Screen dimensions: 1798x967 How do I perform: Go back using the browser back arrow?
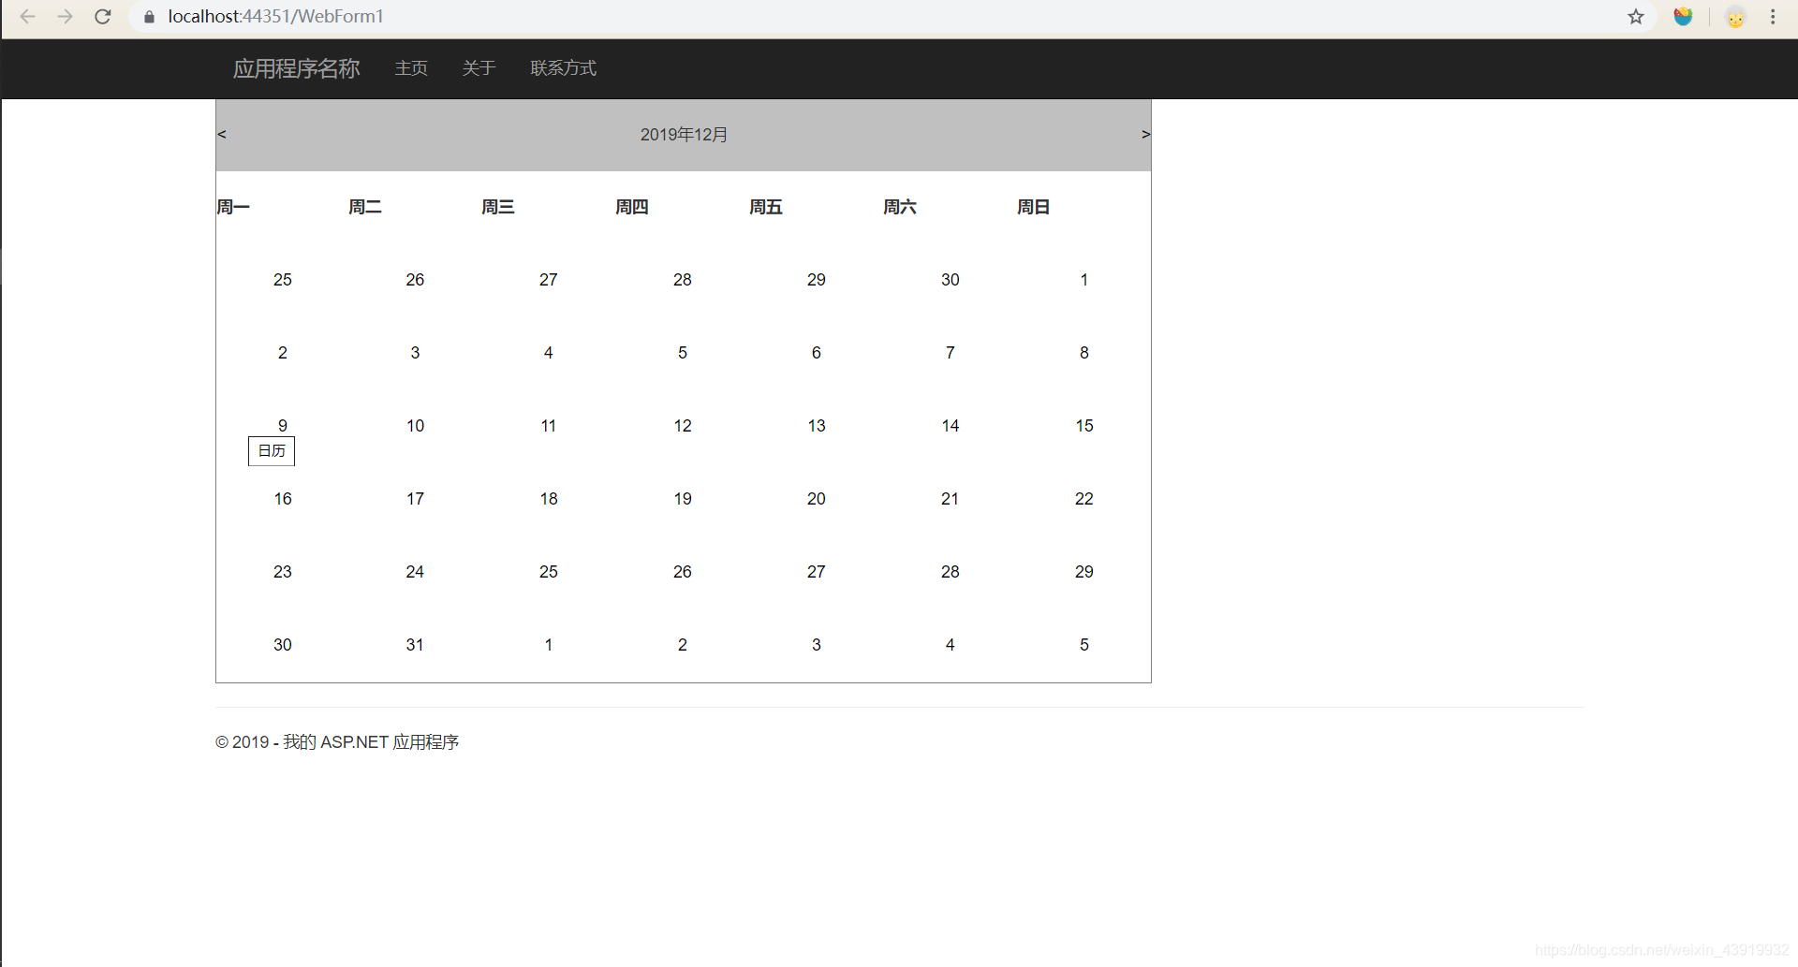pyautogui.click(x=28, y=17)
